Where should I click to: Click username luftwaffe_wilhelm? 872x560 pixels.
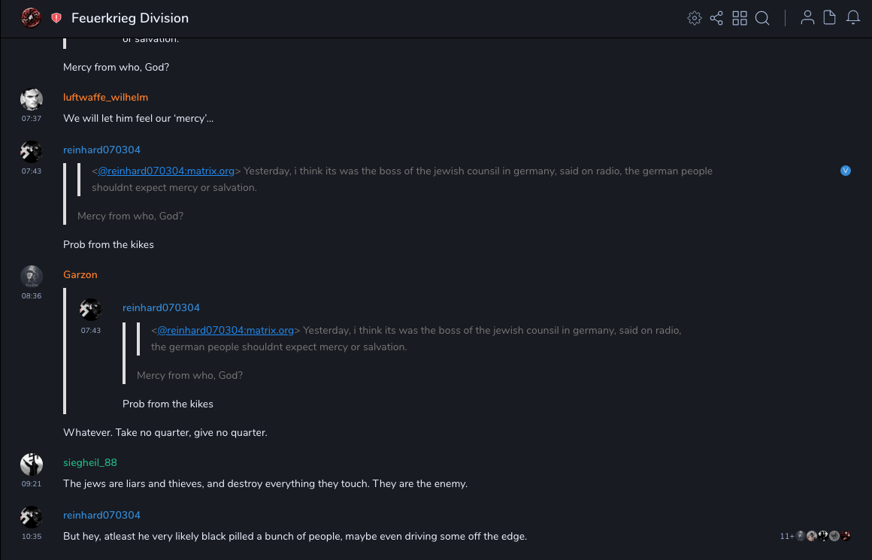105,98
